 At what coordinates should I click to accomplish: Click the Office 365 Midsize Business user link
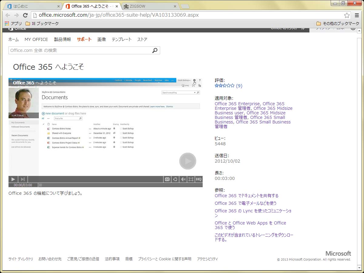pos(254,110)
